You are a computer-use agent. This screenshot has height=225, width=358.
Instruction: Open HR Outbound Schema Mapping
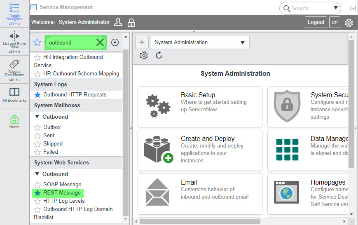coord(81,74)
